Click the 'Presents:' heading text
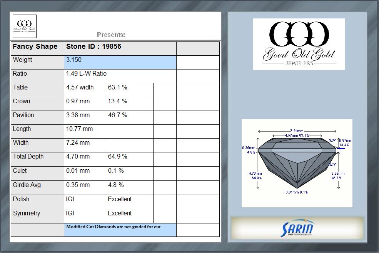 click(x=111, y=35)
